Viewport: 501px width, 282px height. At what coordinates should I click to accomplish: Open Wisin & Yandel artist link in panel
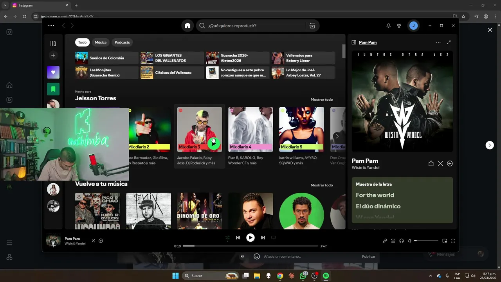pyautogui.click(x=366, y=168)
